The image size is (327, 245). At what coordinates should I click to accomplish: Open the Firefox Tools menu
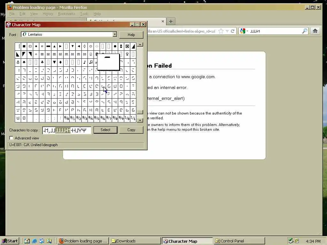pyautogui.click(x=84, y=14)
